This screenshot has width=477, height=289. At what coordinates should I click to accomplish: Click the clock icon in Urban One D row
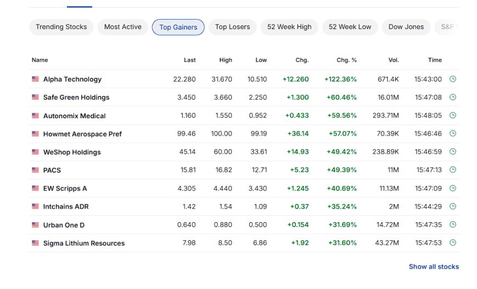pos(453,224)
